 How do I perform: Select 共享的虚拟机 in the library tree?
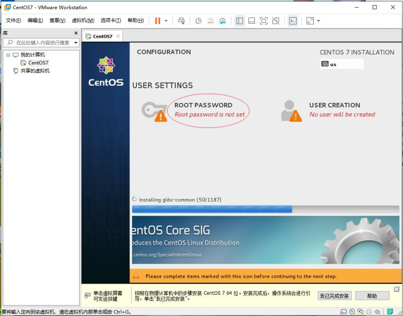tap(35, 71)
